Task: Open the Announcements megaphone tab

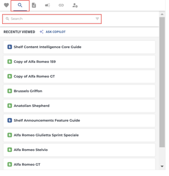Action: pyautogui.click(x=47, y=5)
